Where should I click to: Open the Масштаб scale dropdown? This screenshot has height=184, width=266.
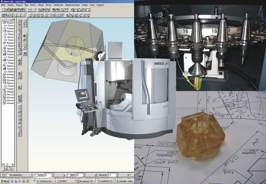pos(117,175)
